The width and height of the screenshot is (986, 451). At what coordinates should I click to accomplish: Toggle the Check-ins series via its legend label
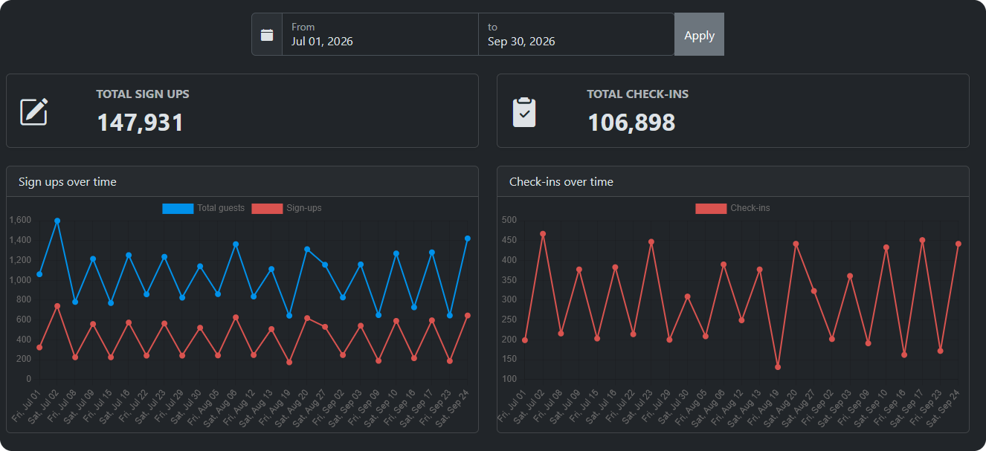click(750, 208)
